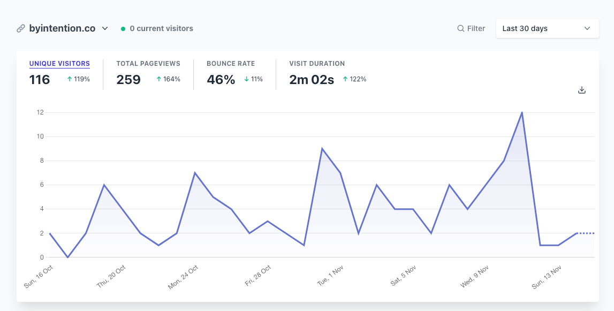Screen dimensions: 614x311
Task: Click the Fri, 28 Oct axis label
Action: 258,276
